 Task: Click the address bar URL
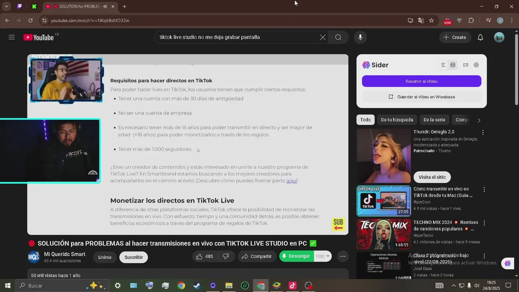pos(90,20)
